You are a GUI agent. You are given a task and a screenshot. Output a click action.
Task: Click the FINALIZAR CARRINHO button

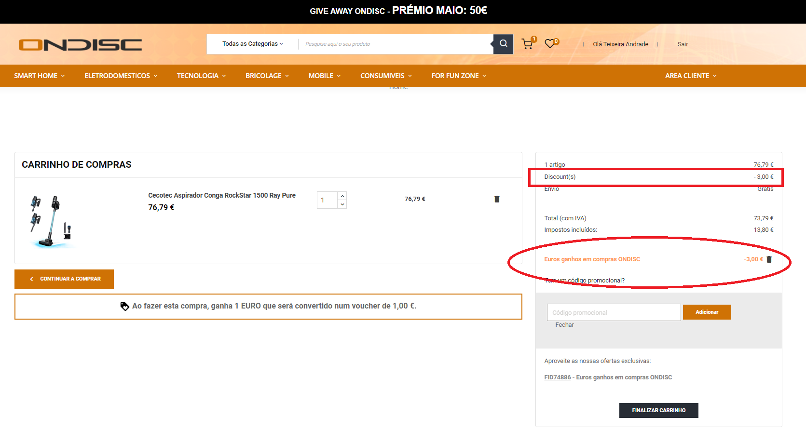[x=658, y=410]
